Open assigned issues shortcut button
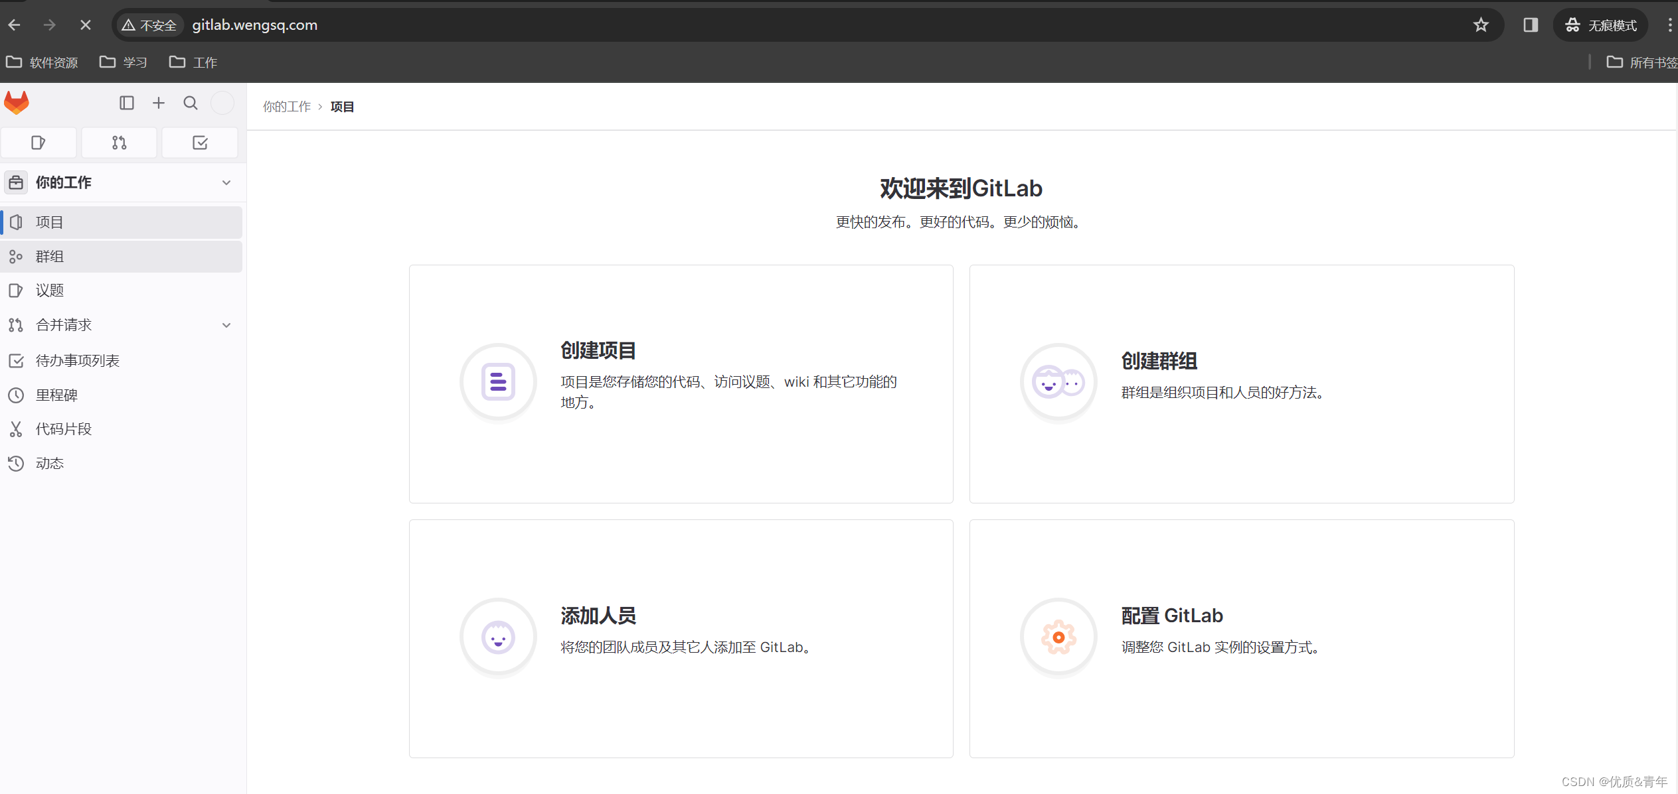The image size is (1678, 794). point(39,143)
